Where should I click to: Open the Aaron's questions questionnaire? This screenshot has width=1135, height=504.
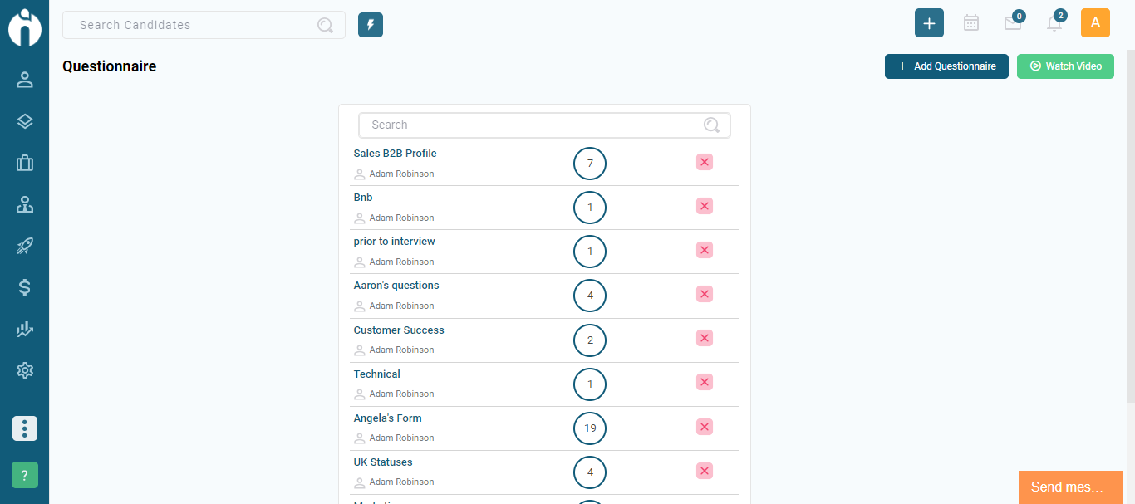[396, 286]
